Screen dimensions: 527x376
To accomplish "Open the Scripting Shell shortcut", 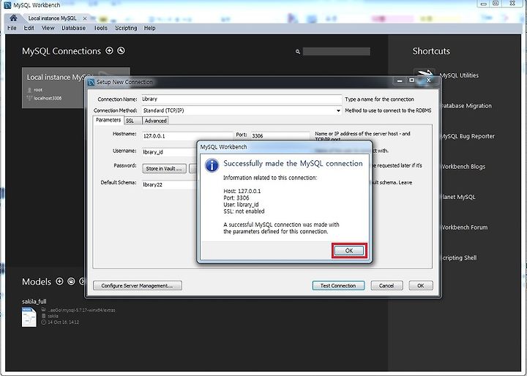I will coord(459,257).
